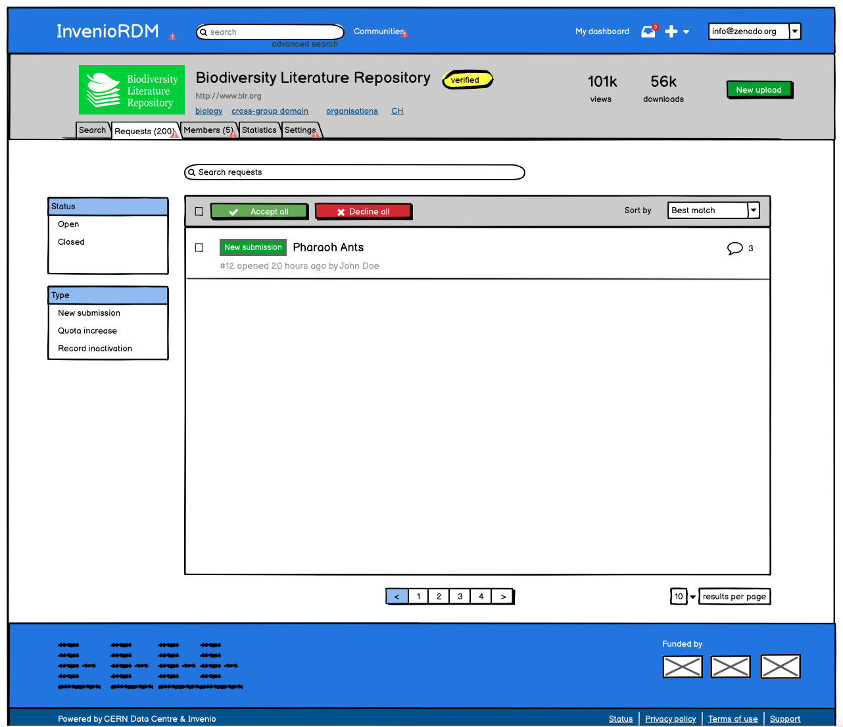The width and height of the screenshot is (843, 727).
Task: Switch to the Members tab
Action: click(x=208, y=130)
